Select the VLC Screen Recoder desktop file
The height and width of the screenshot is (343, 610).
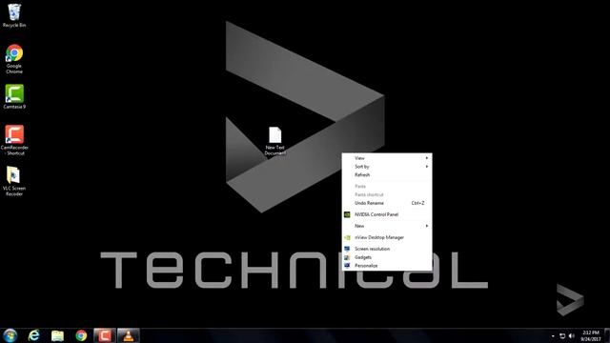click(14, 181)
